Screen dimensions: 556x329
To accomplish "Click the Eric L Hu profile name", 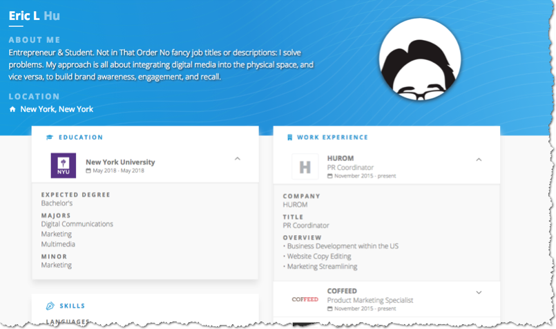I will [x=39, y=15].
